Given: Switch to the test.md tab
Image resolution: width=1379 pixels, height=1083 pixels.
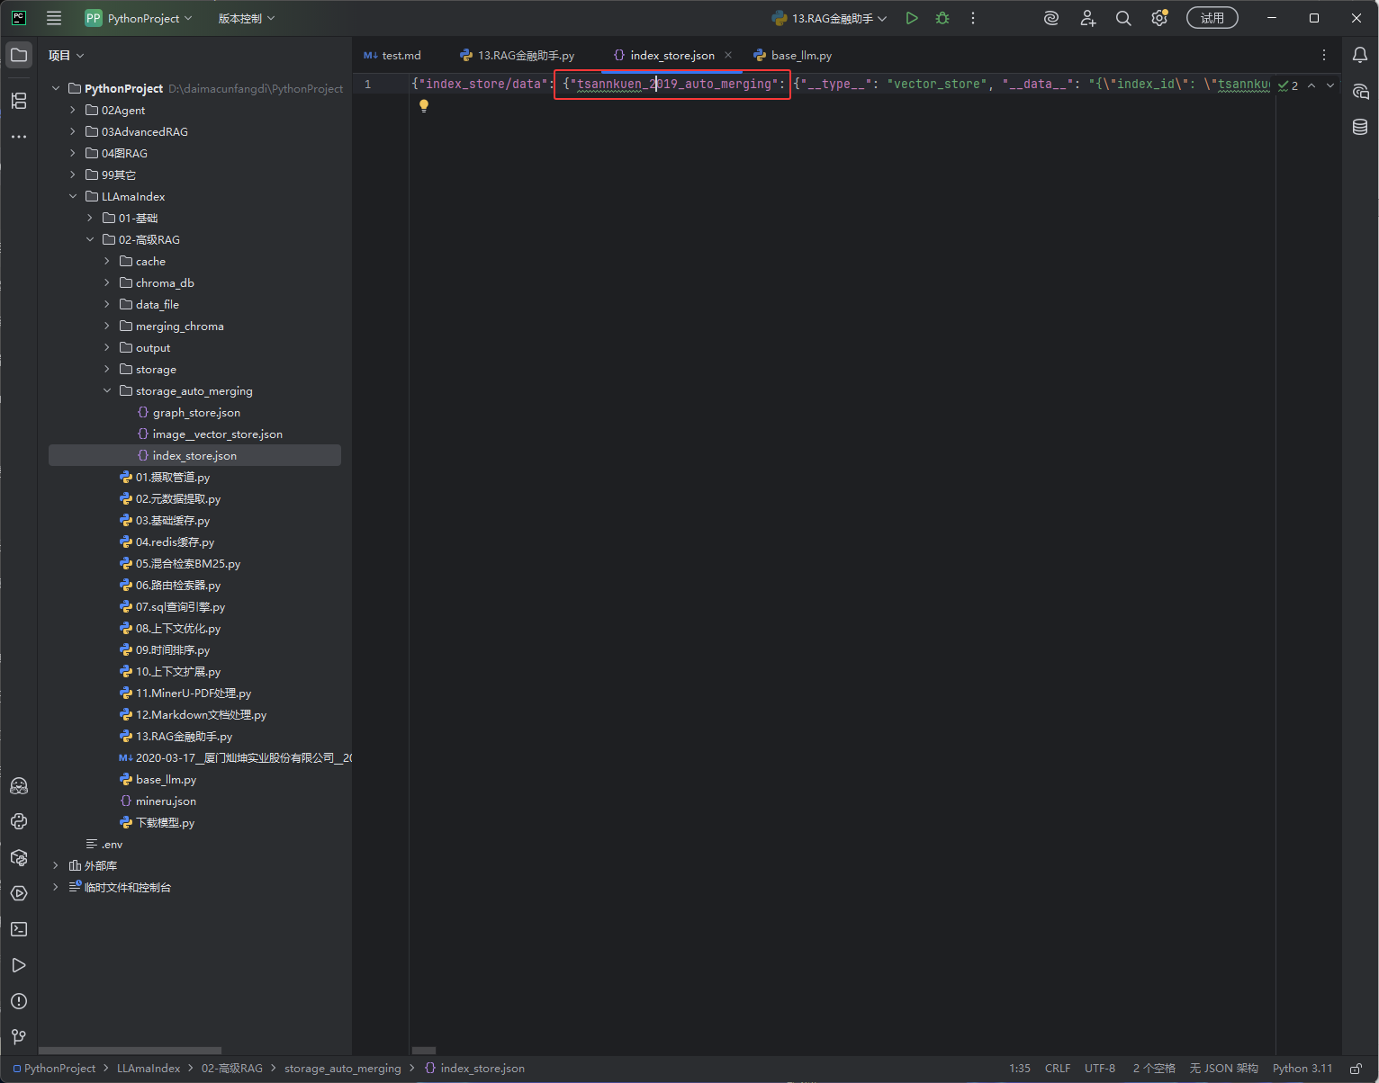Looking at the screenshot, I should pos(392,56).
